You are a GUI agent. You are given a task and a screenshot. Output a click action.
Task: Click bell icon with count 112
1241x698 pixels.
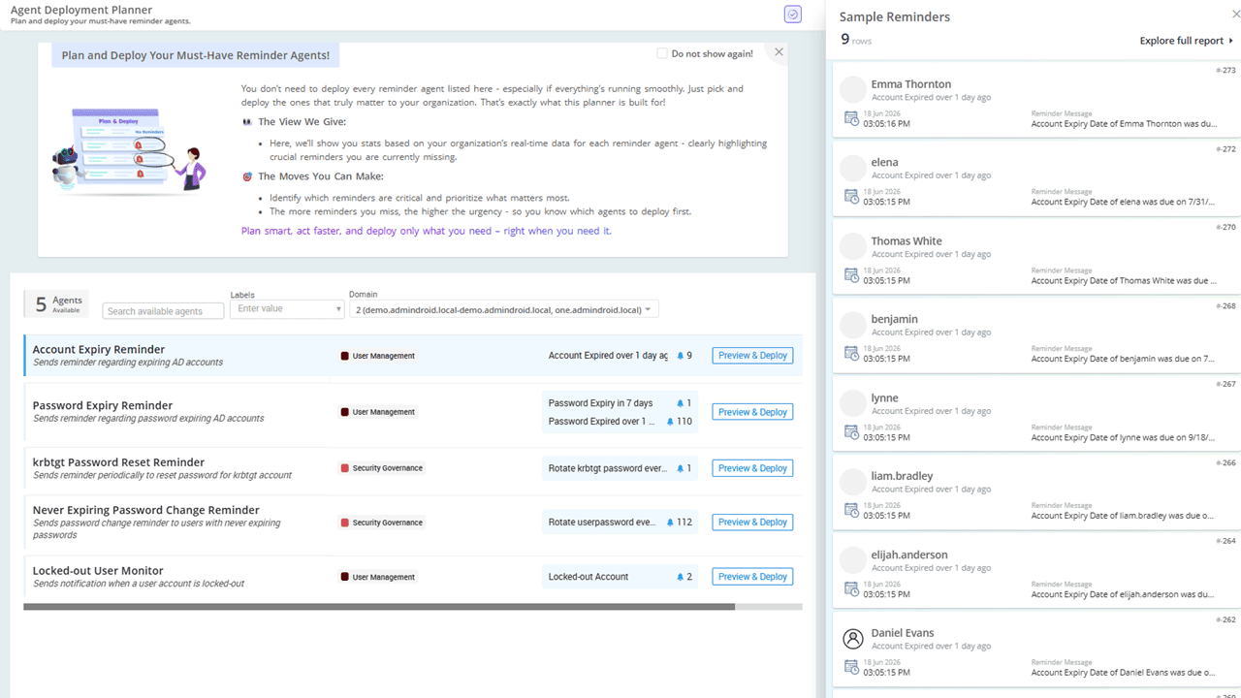coord(670,523)
